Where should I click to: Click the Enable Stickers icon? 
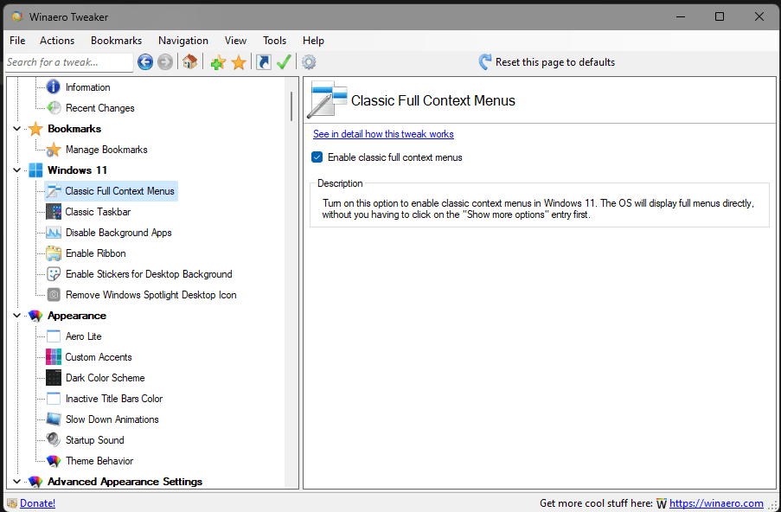point(54,274)
